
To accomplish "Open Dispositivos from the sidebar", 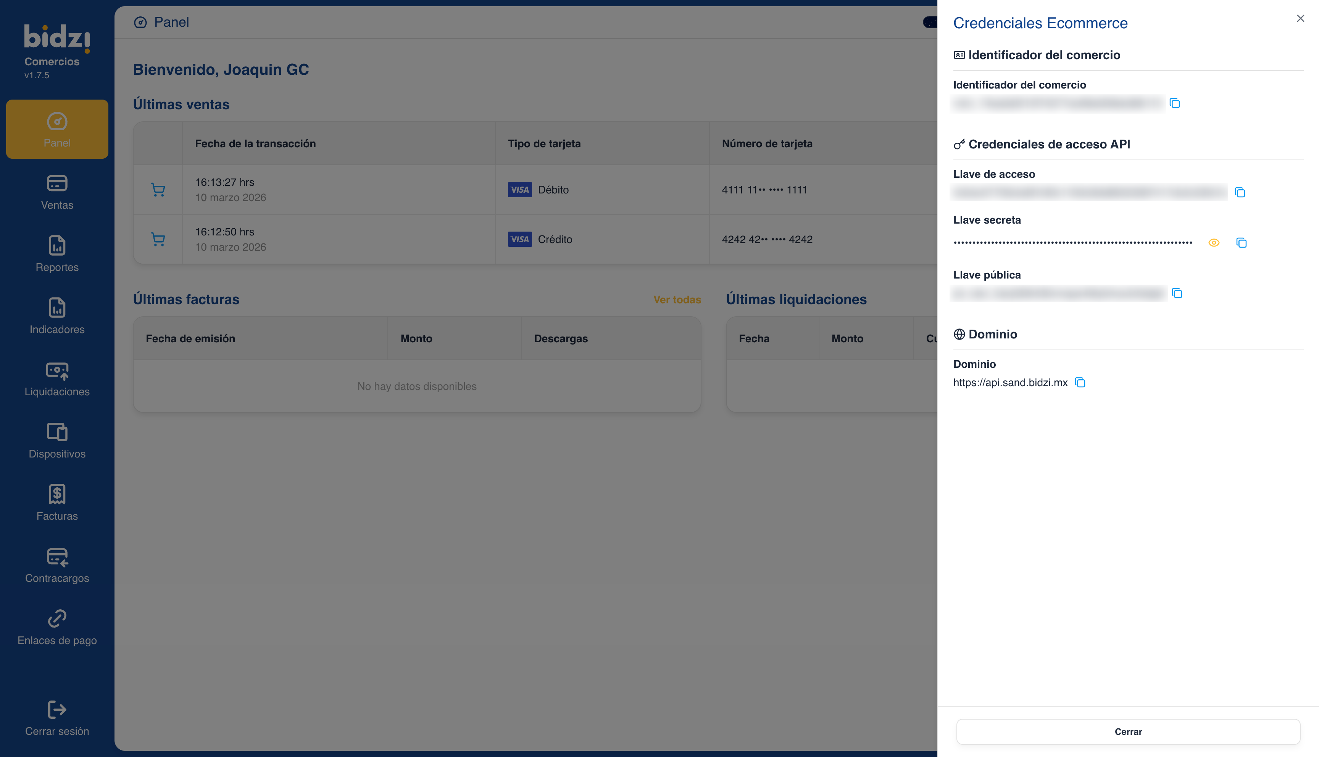I will tap(57, 441).
